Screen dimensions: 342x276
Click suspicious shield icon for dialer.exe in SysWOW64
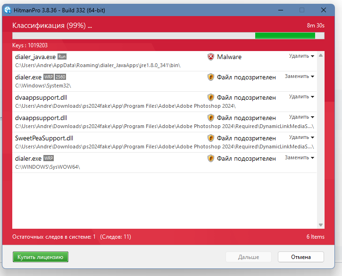[x=211, y=158]
